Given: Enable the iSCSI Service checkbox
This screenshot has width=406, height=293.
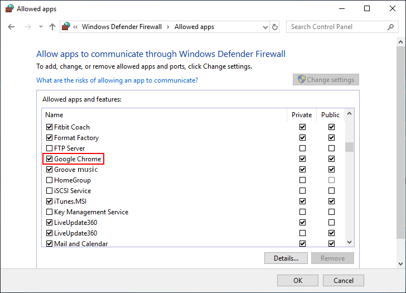Looking at the screenshot, I should 49,191.
